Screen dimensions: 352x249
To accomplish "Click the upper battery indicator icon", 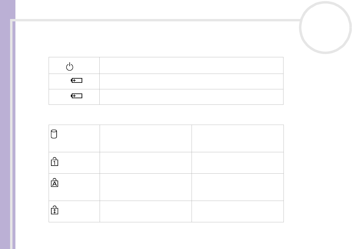I will click(x=77, y=80).
